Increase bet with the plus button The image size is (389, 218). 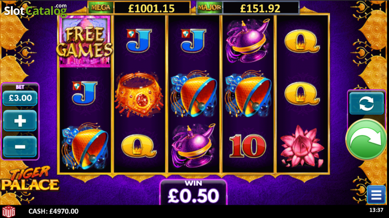point(20,121)
